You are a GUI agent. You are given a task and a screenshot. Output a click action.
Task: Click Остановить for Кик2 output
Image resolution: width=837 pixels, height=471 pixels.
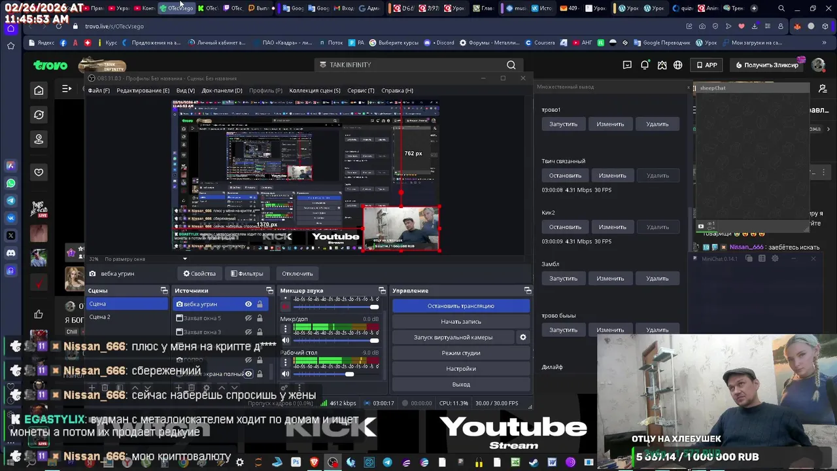(565, 227)
